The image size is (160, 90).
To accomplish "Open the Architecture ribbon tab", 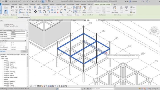I will (6, 4).
